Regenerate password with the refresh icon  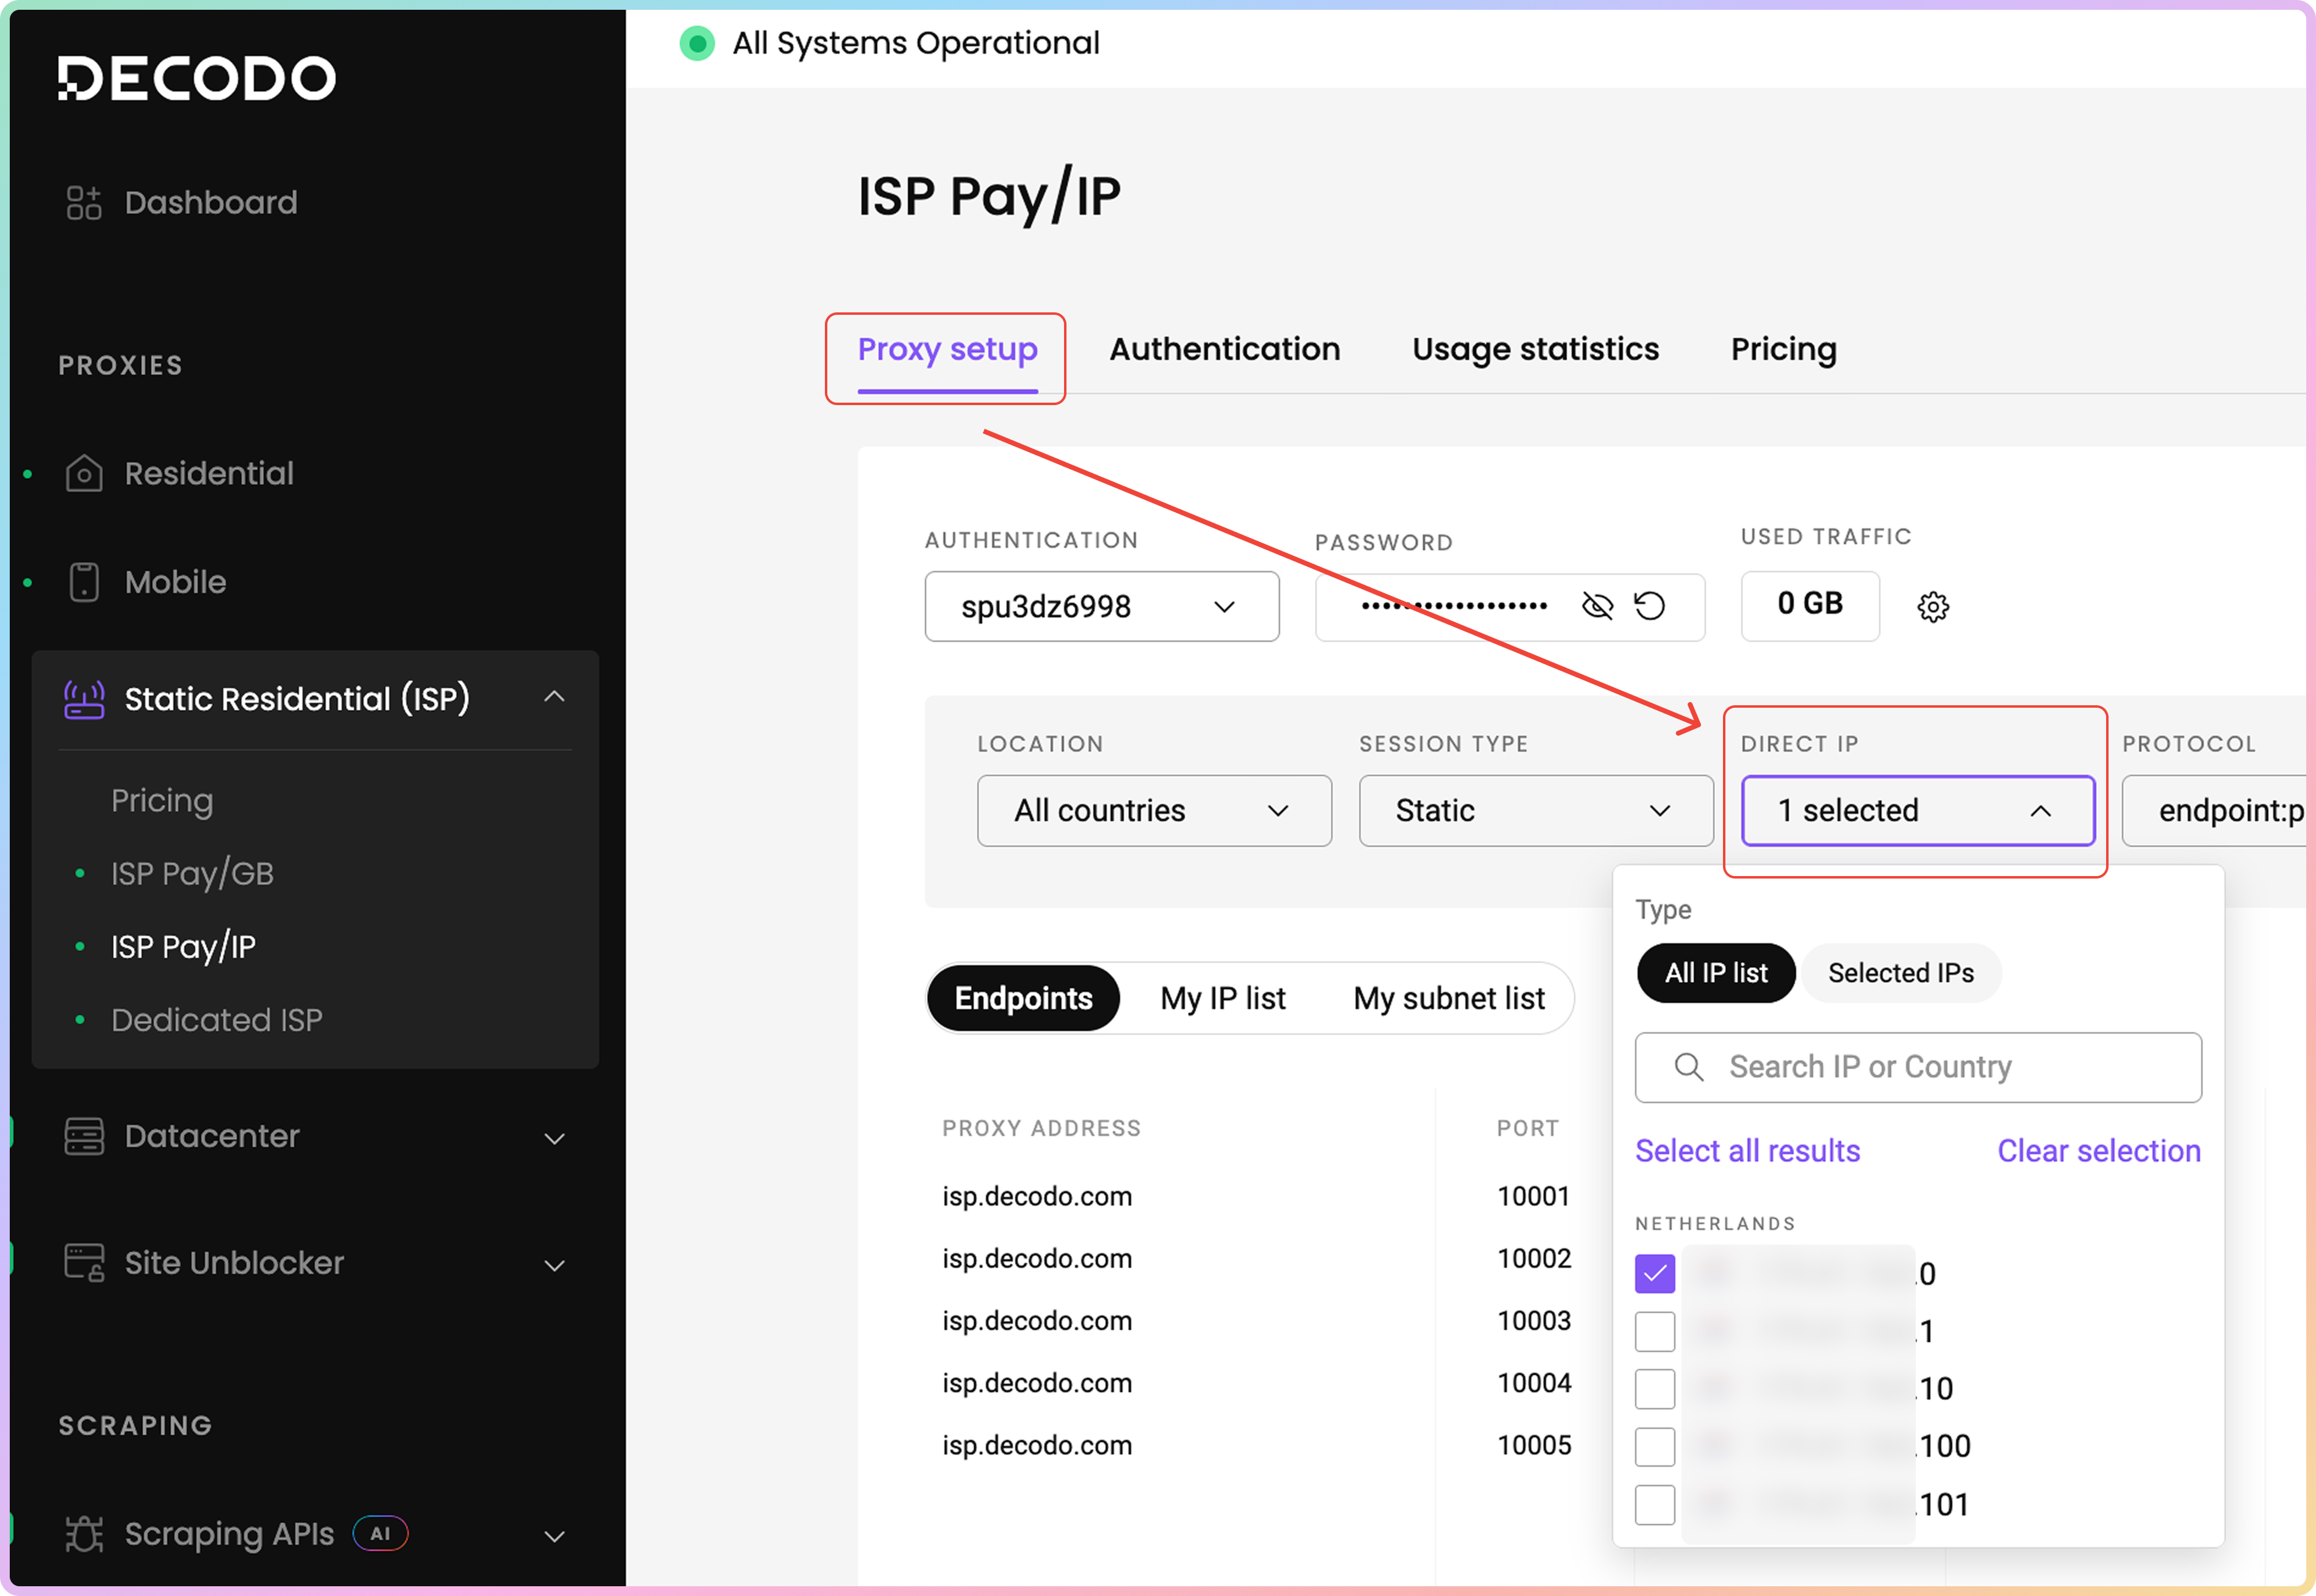click(1649, 606)
